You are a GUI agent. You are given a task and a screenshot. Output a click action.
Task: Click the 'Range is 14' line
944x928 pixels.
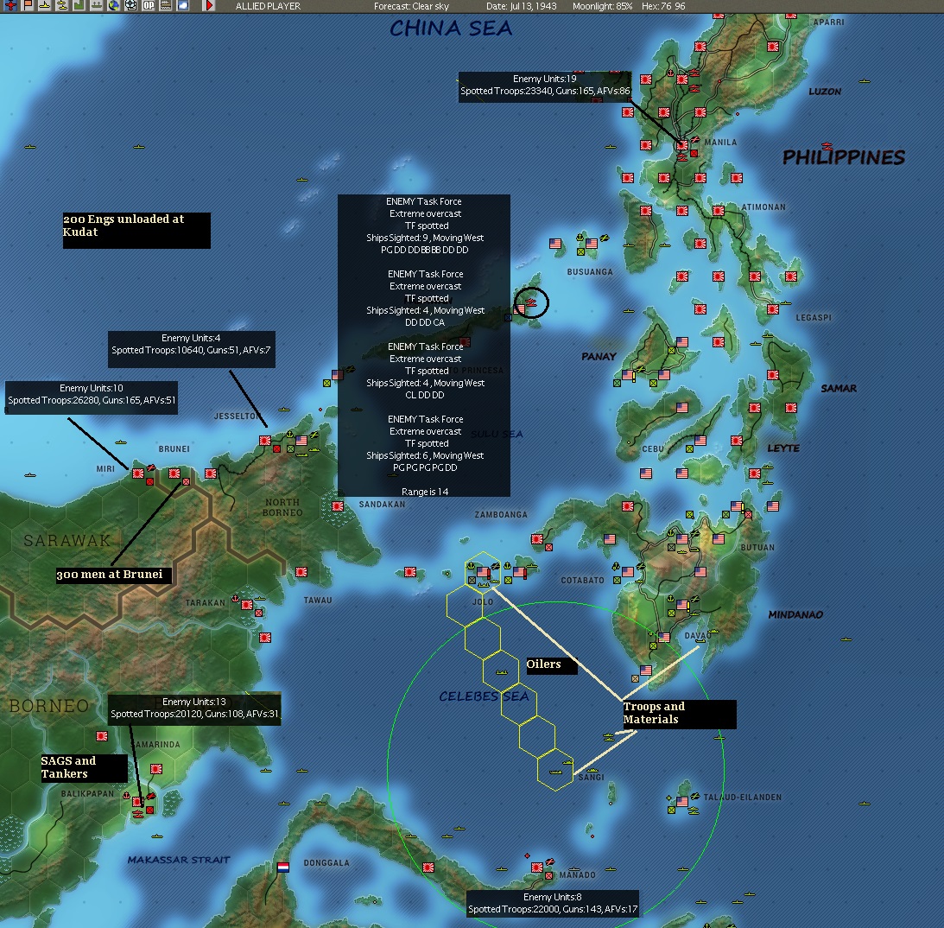click(425, 492)
